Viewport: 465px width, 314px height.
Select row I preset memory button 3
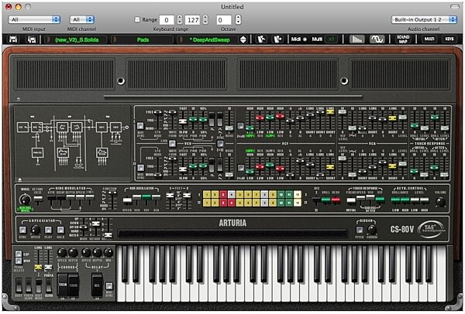(x=223, y=194)
